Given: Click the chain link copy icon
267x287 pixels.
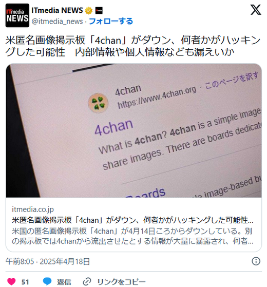Looking at the screenshot, I should (87, 281).
